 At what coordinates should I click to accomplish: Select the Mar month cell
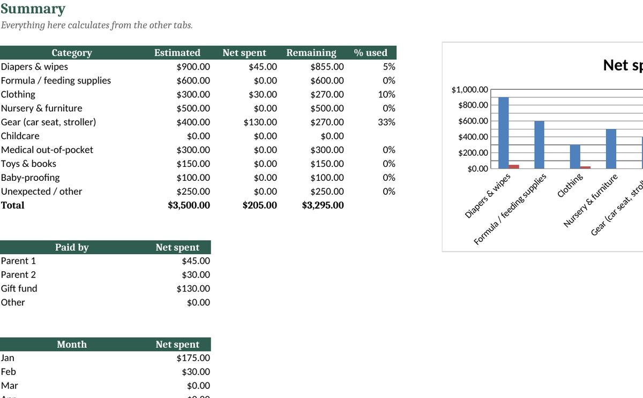pos(9,386)
